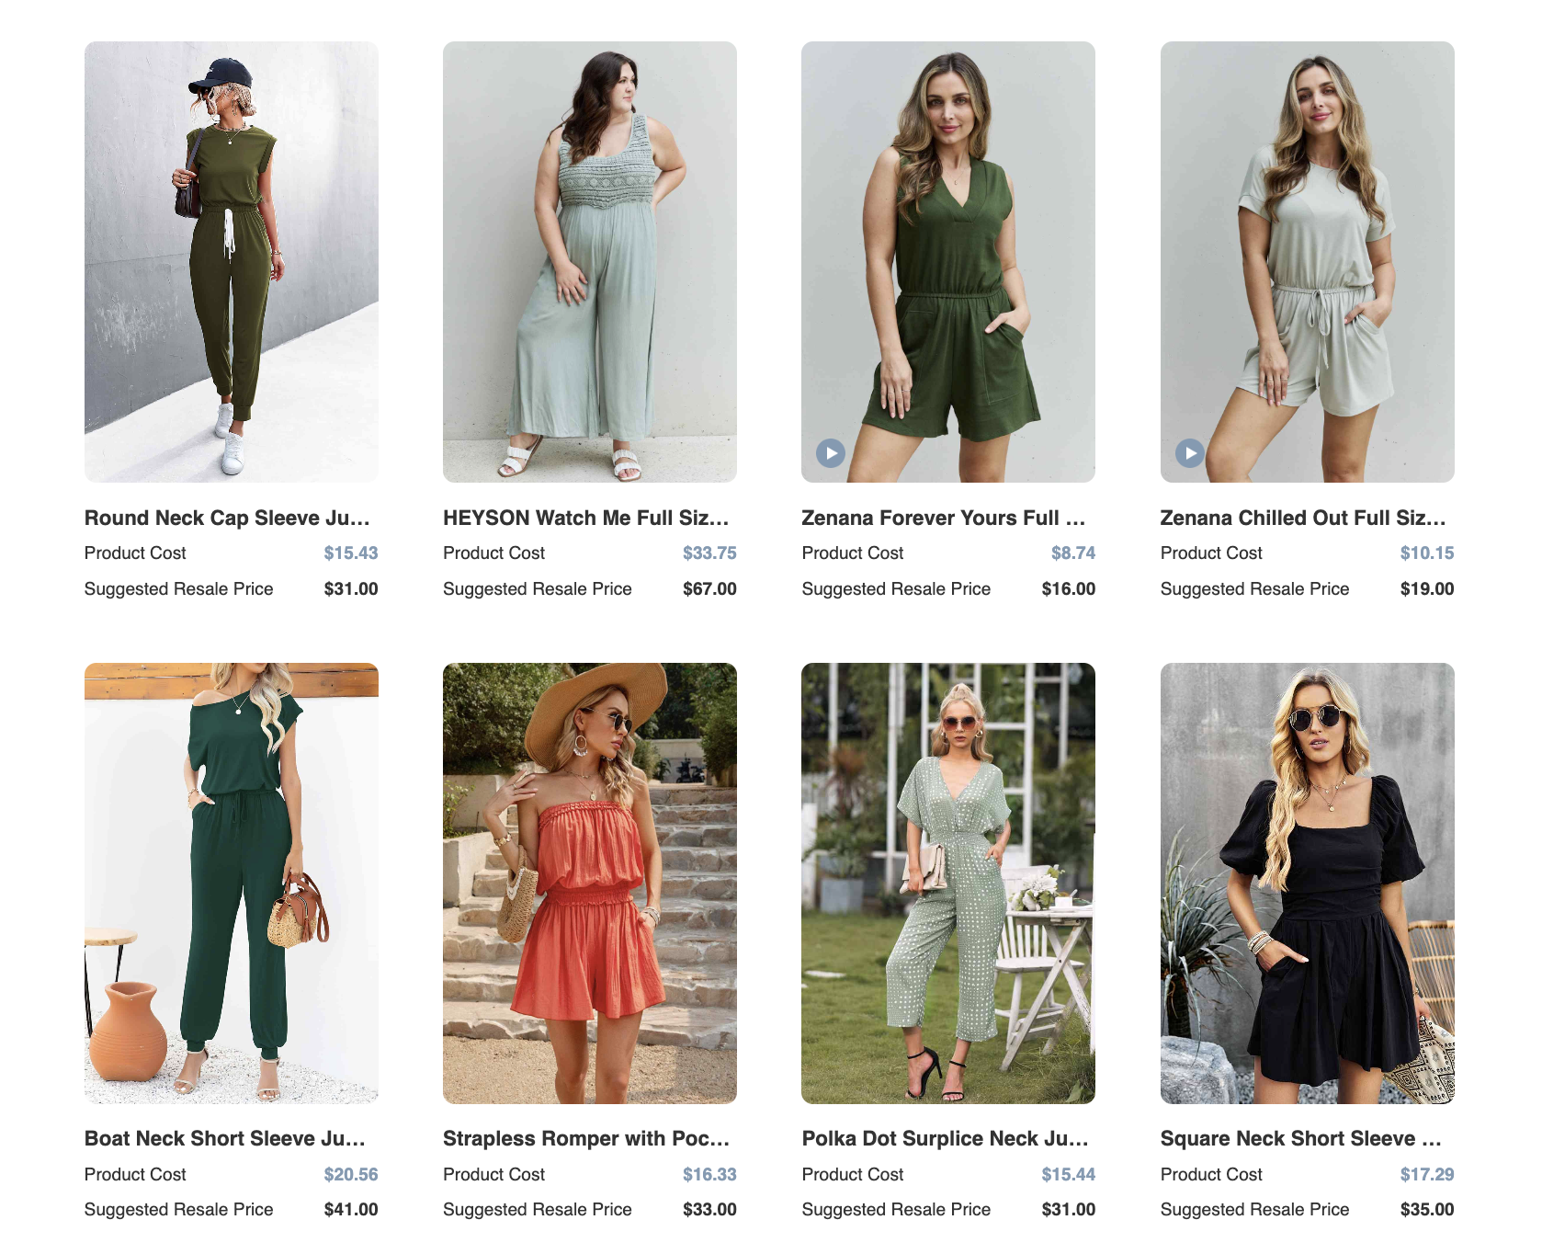Select the $67.00 suggested resale price
This screenshot has height=1254, width=1542.
(709, 588)
